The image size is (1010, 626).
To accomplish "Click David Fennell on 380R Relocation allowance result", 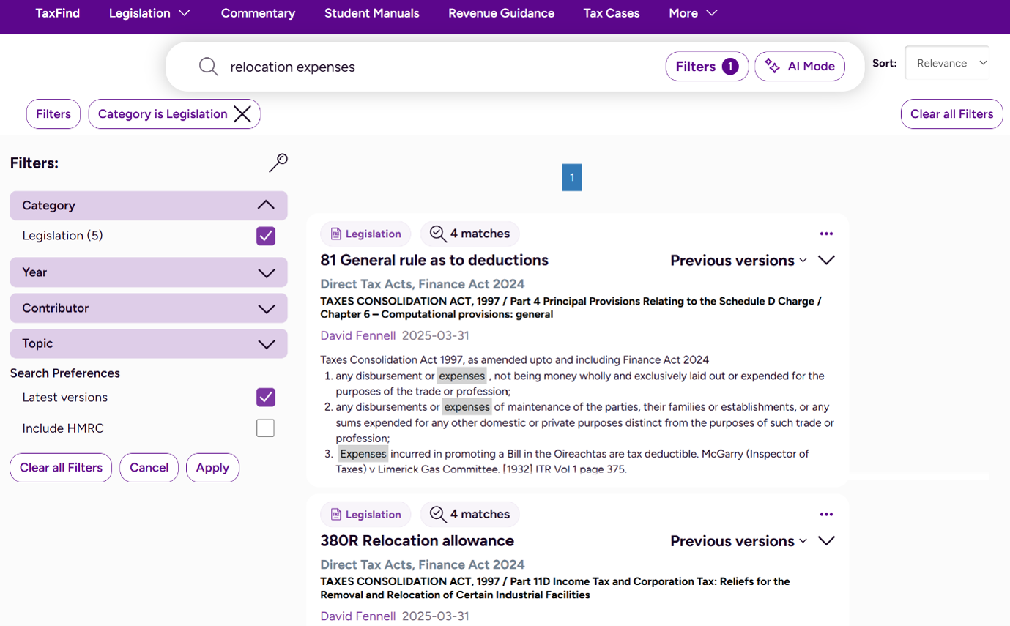I will click(x=358, y=616).
